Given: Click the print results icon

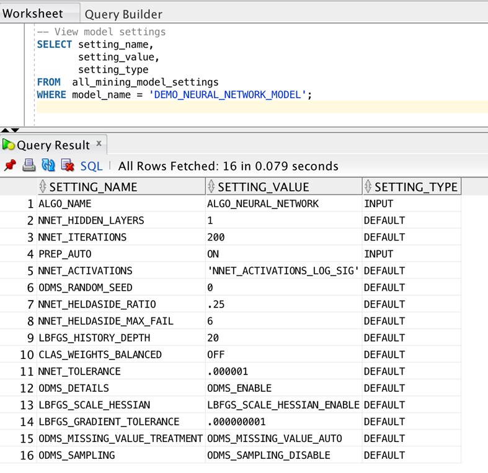Looking at the screenshot, I should click(x=29, y=166).
